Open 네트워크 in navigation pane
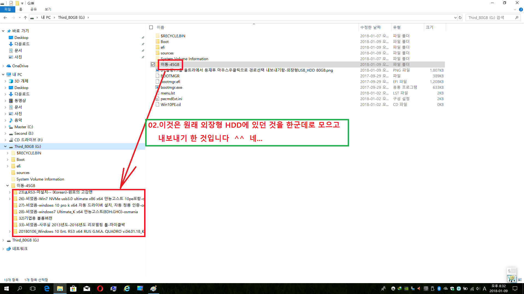This screenshot has height=294, width=524. (20, 249)
